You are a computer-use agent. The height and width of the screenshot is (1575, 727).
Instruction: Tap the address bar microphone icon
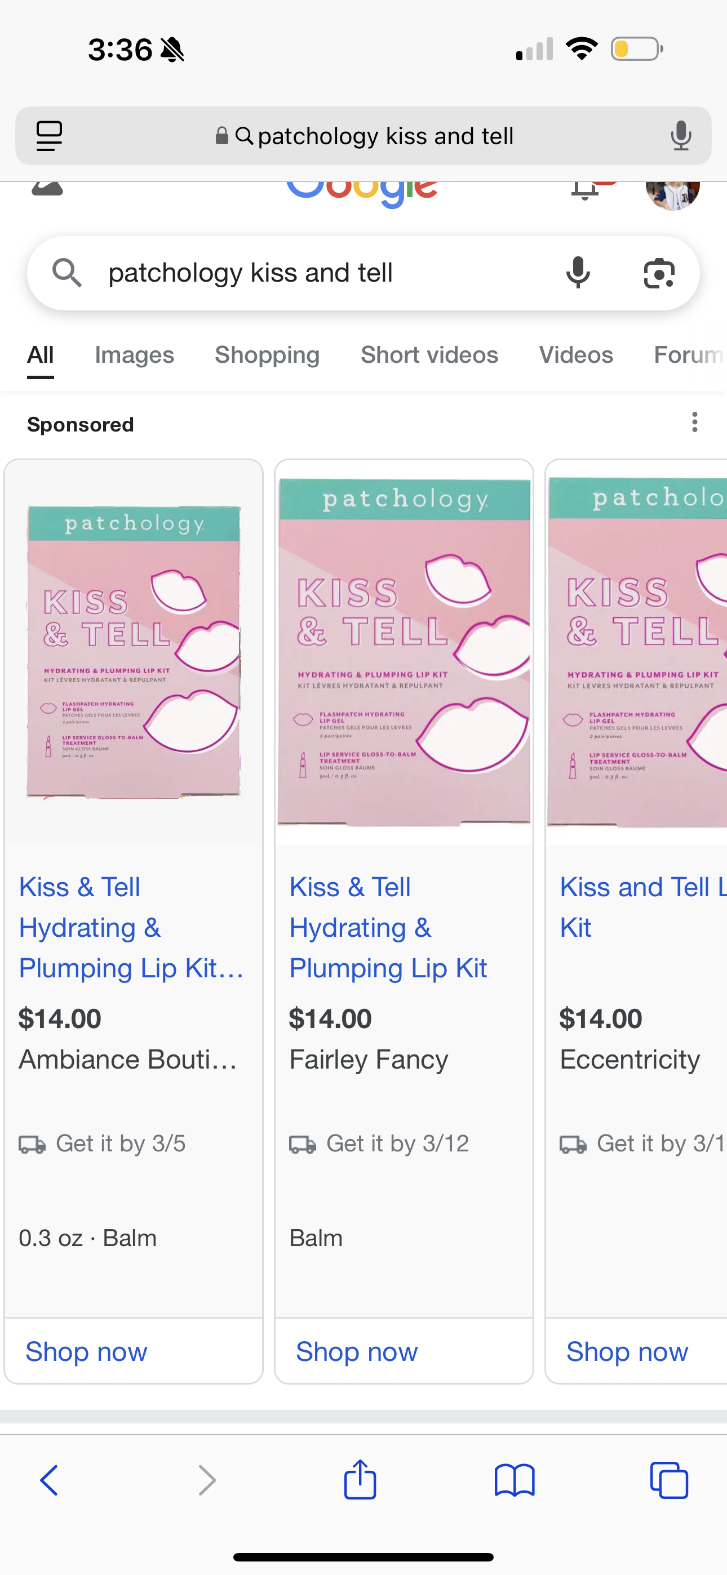point(680,136)
